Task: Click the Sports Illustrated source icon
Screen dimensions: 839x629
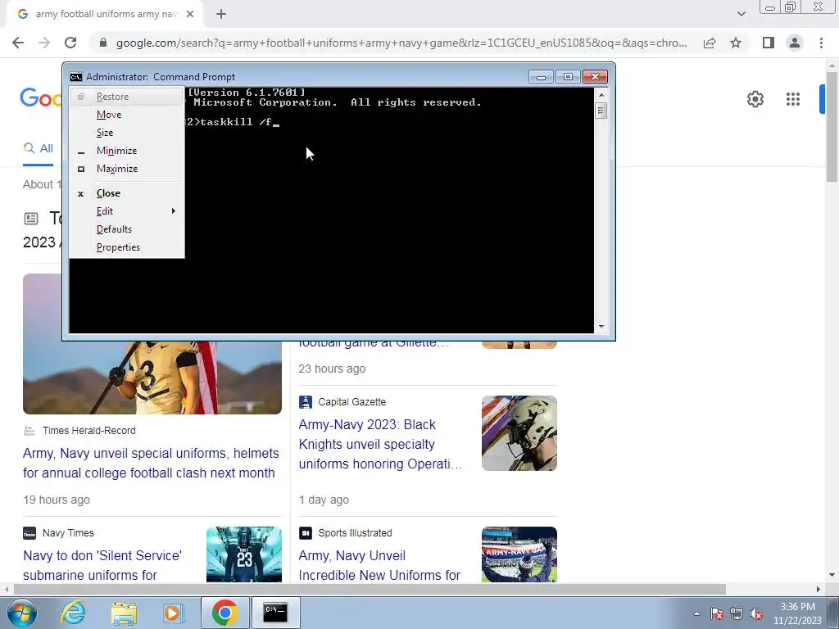Action: point(305,533)
